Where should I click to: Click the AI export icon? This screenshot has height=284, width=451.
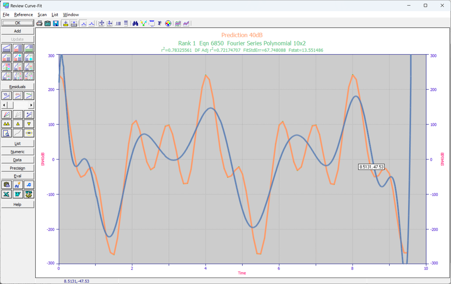tap(18, 185)
